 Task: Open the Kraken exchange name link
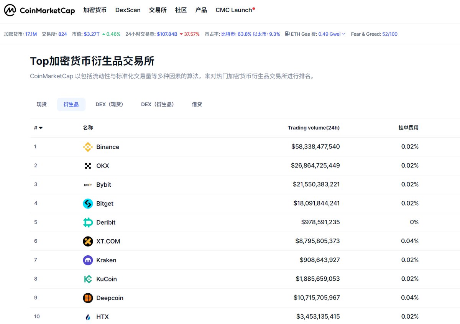(106, 260)
